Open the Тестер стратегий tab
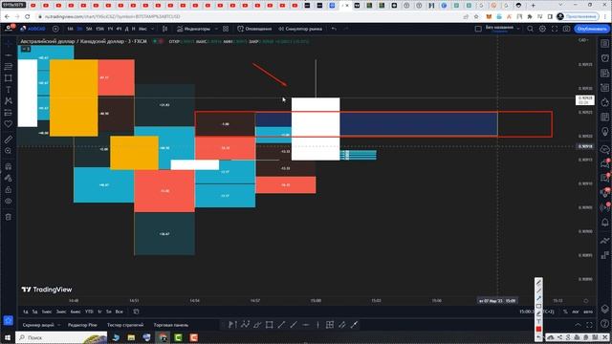 coord(125,325)
